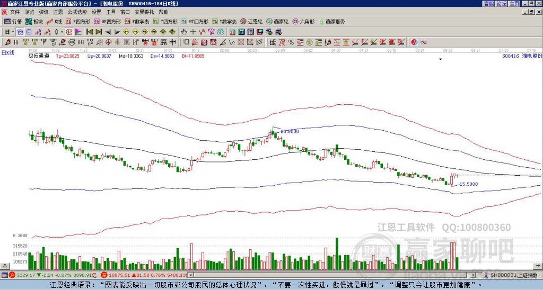Click the black right-pointing arrow icon
Screen dimensions: 543x290
point(117,32)
